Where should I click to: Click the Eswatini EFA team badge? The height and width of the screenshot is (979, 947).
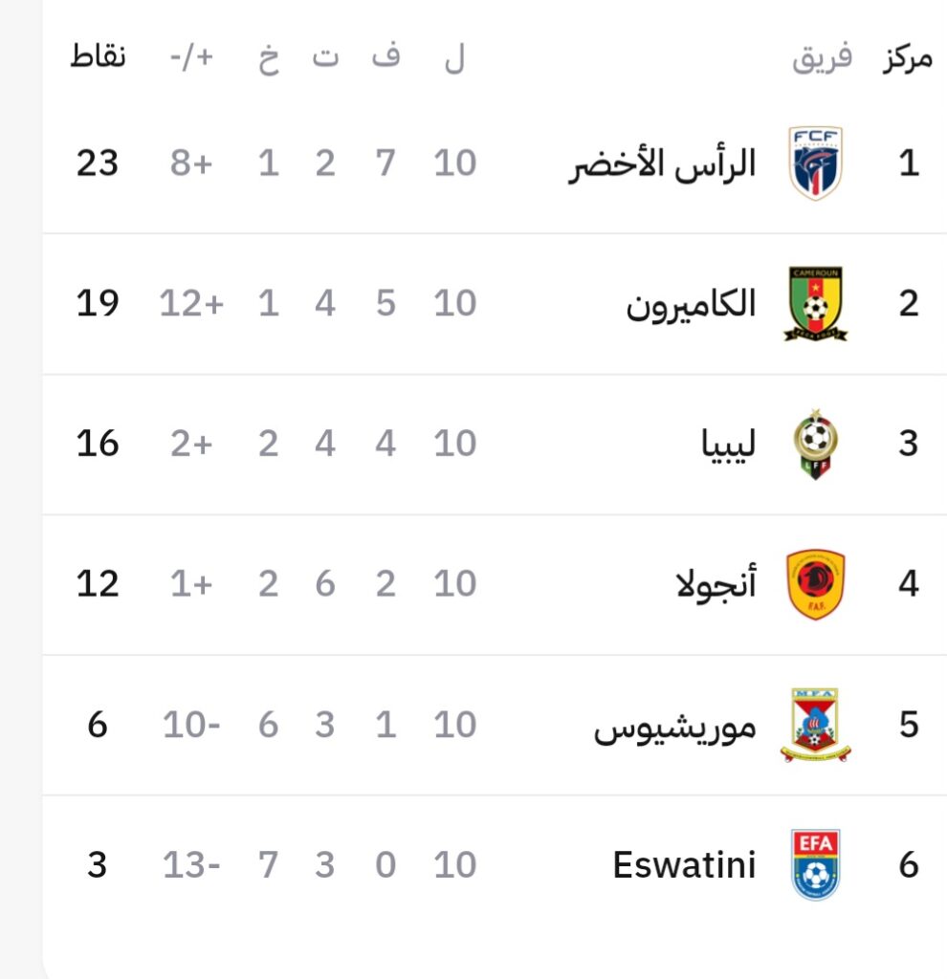(x=816, y=865)
